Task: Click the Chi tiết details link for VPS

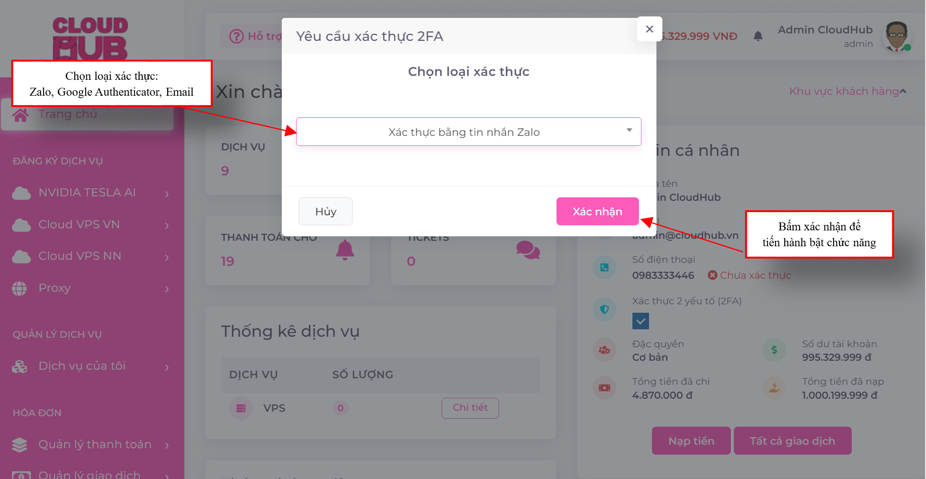Action: tap(470, 408)
